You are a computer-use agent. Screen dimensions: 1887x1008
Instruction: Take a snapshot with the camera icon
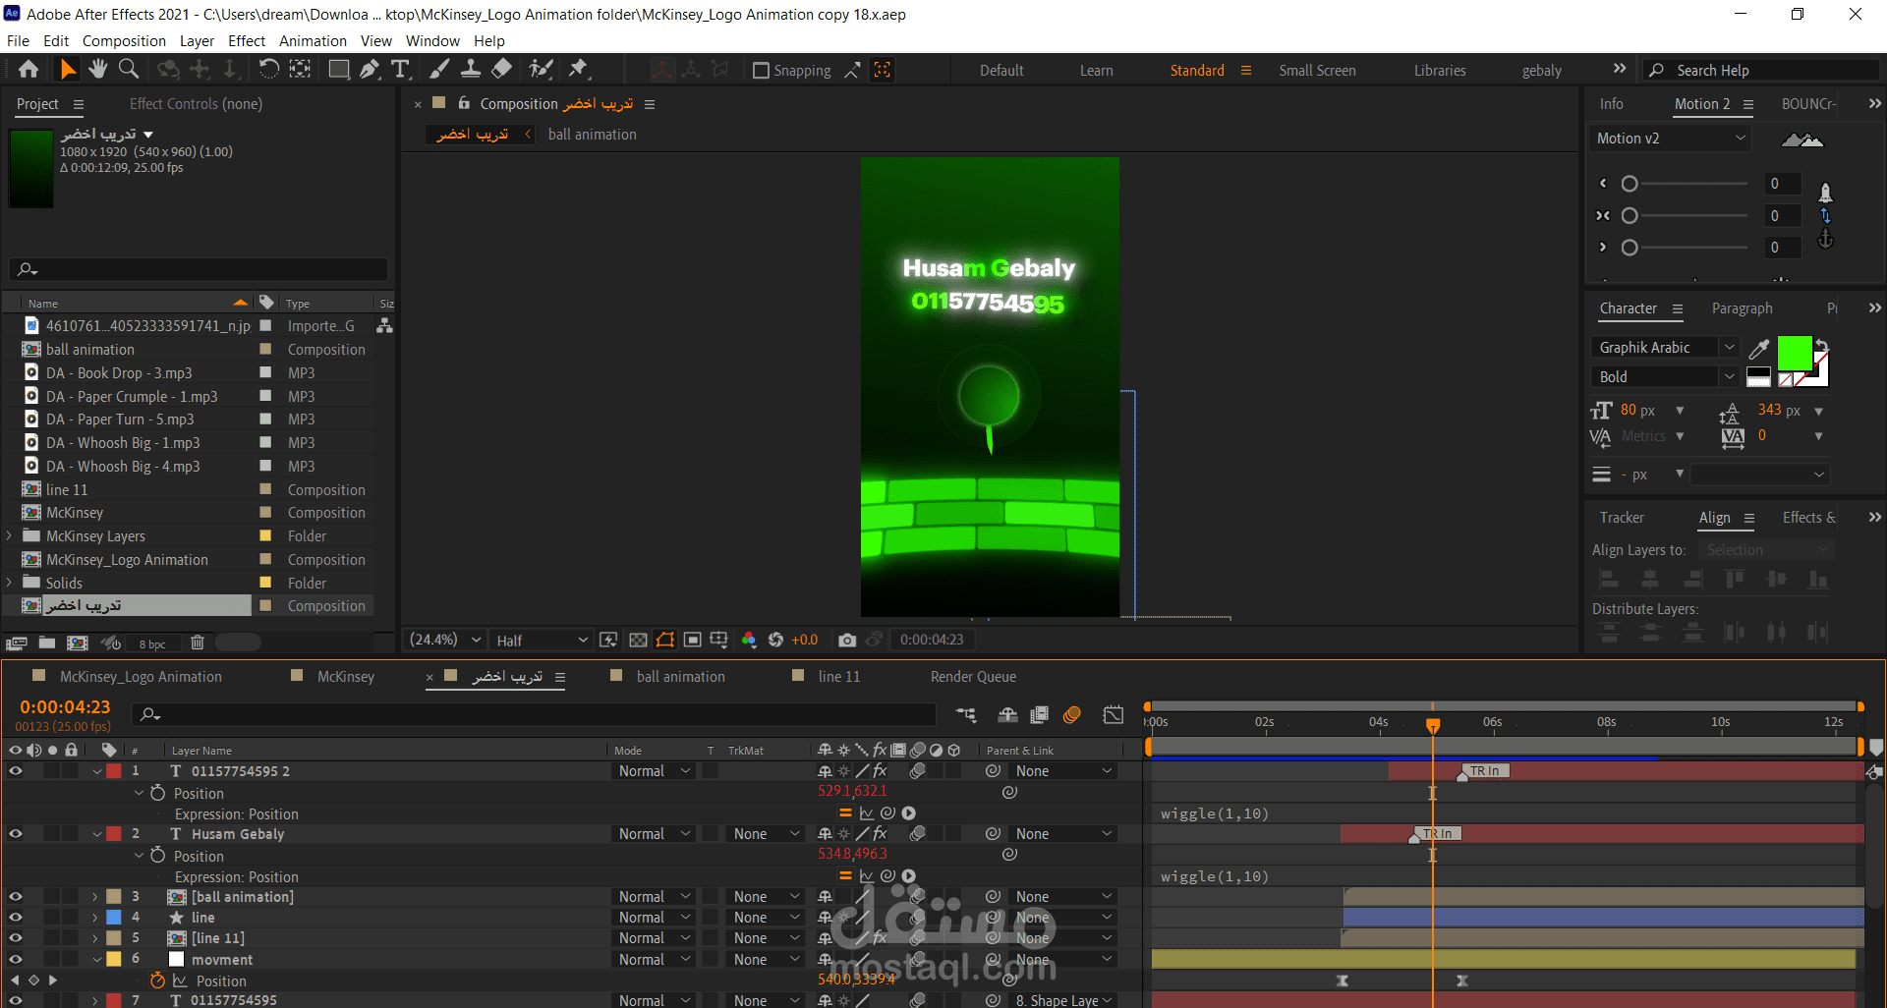coord(847,641)
